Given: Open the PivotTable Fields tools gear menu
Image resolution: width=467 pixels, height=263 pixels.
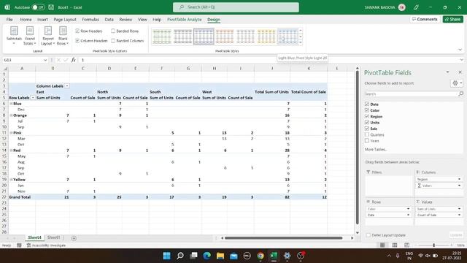Looking at the screenshot, I should click(456, 83).
